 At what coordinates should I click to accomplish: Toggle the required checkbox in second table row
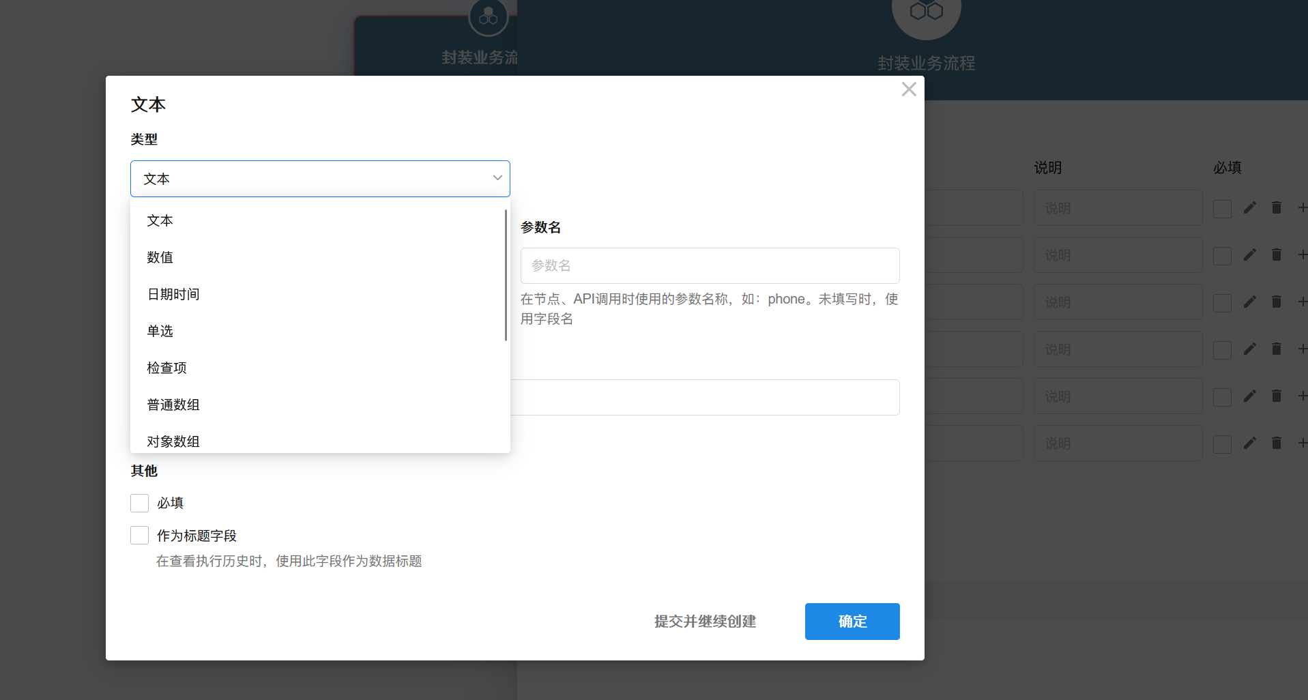(x=1222, y=256)
